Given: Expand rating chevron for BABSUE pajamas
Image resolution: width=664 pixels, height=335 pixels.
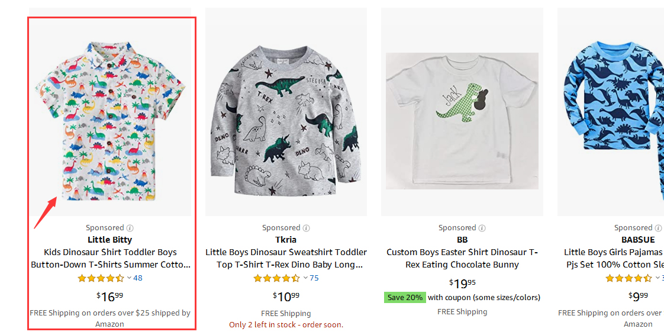Looking at the screenshot, I should (659, 278).
